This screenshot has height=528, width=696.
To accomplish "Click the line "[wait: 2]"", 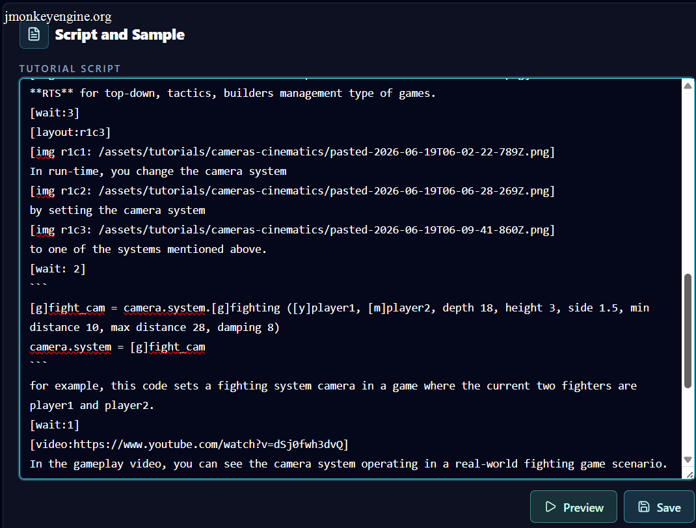I will (58, 269).
